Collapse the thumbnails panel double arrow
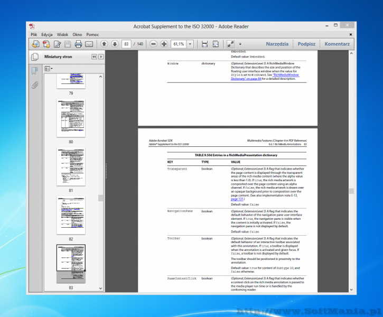The image size is (383, 317). click(x=94, y=57)
